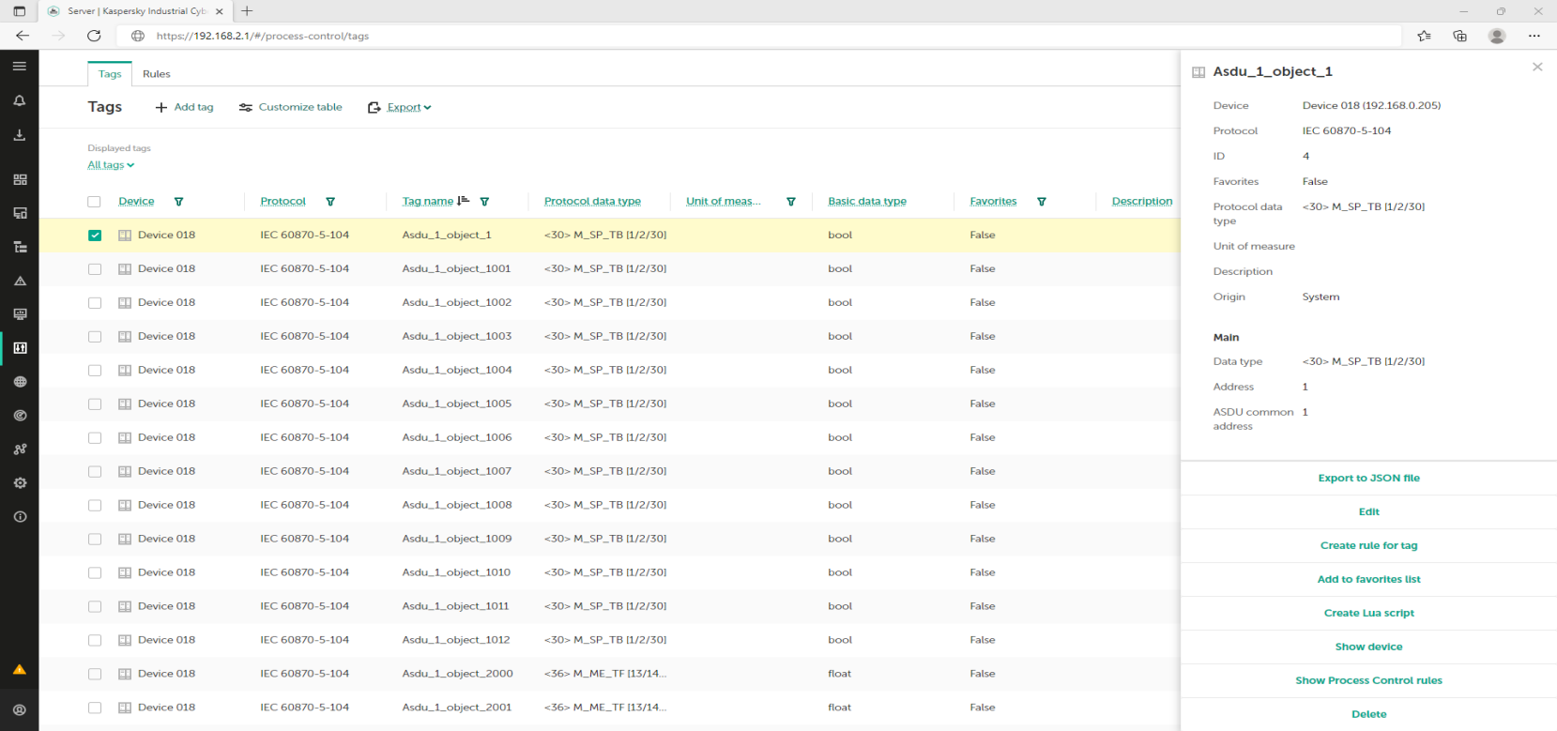Click the filter icon next to Favorites column
Screen dimensions: 1557x731
(1042, 202)
